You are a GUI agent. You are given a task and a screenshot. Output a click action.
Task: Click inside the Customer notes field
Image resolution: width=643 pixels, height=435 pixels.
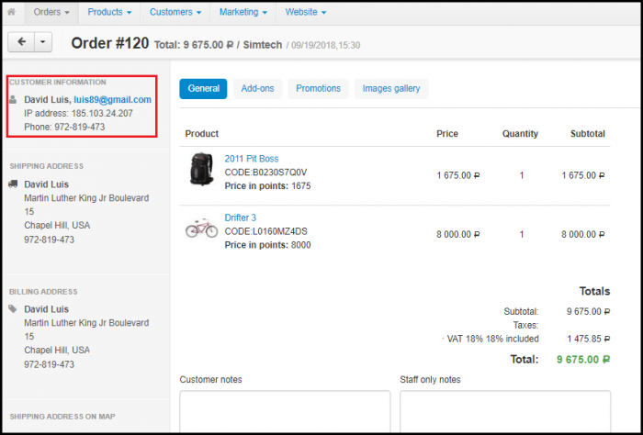[x=285, y=411]
